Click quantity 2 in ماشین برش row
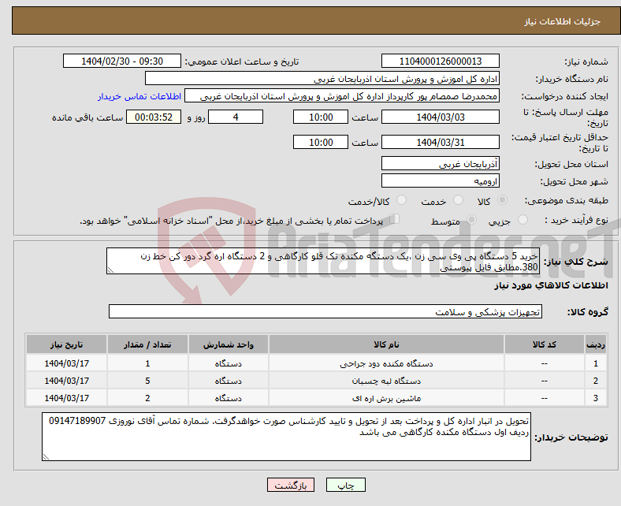This screenshot has width=621, height=506. click(x=147, y=398)
